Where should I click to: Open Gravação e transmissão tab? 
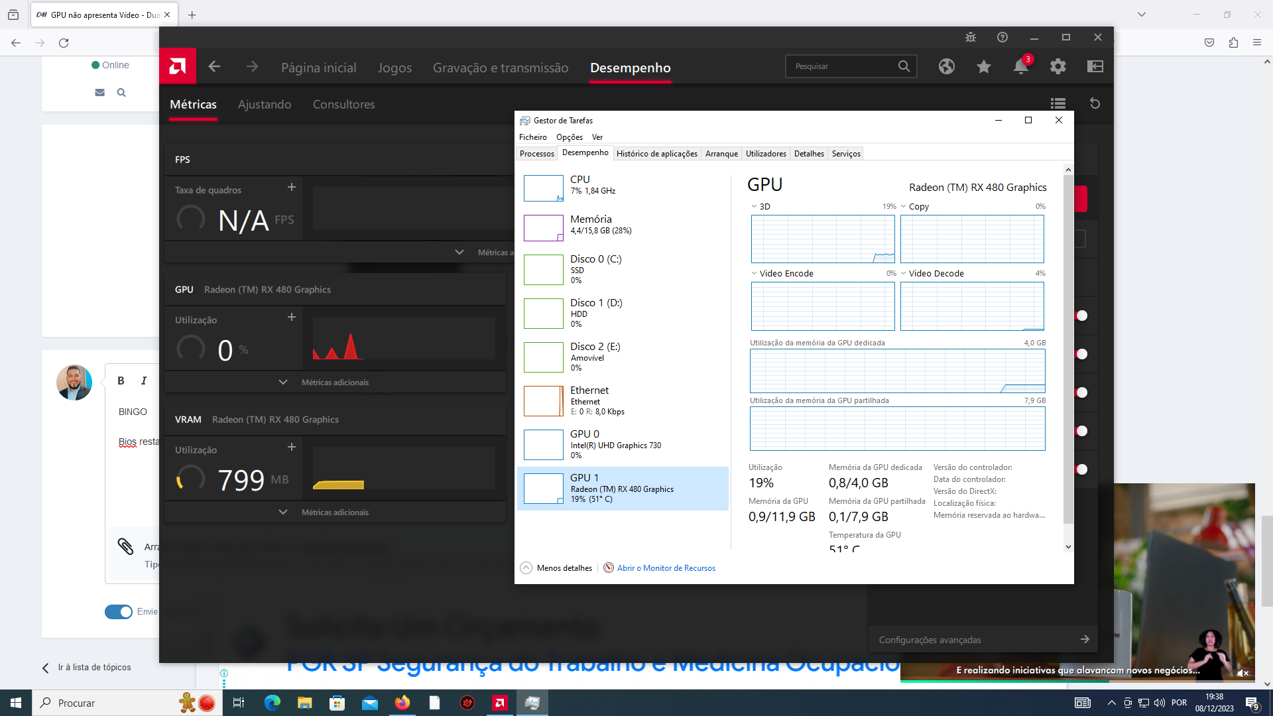point(501,68)
